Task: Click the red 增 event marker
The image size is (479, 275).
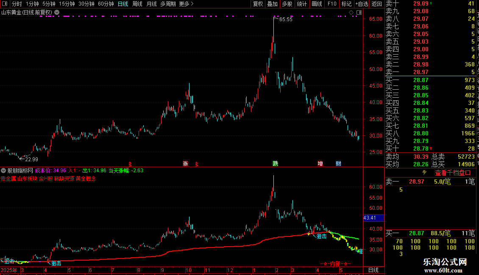Action: click(320, 164)
